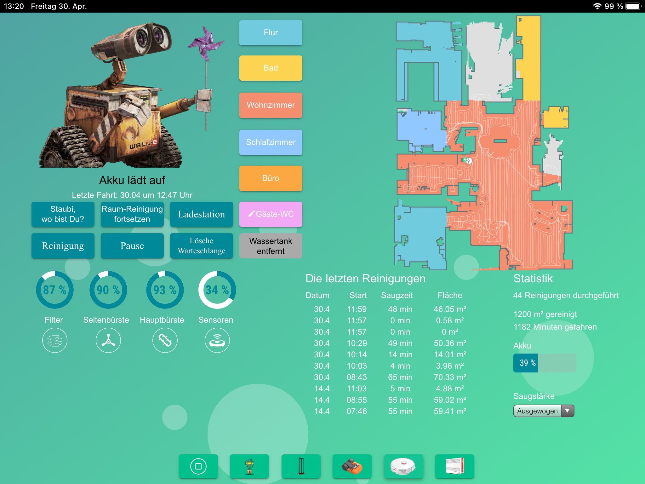Select the Flur room button
Viewport: 645px width, 484px height.
(271, 33)
